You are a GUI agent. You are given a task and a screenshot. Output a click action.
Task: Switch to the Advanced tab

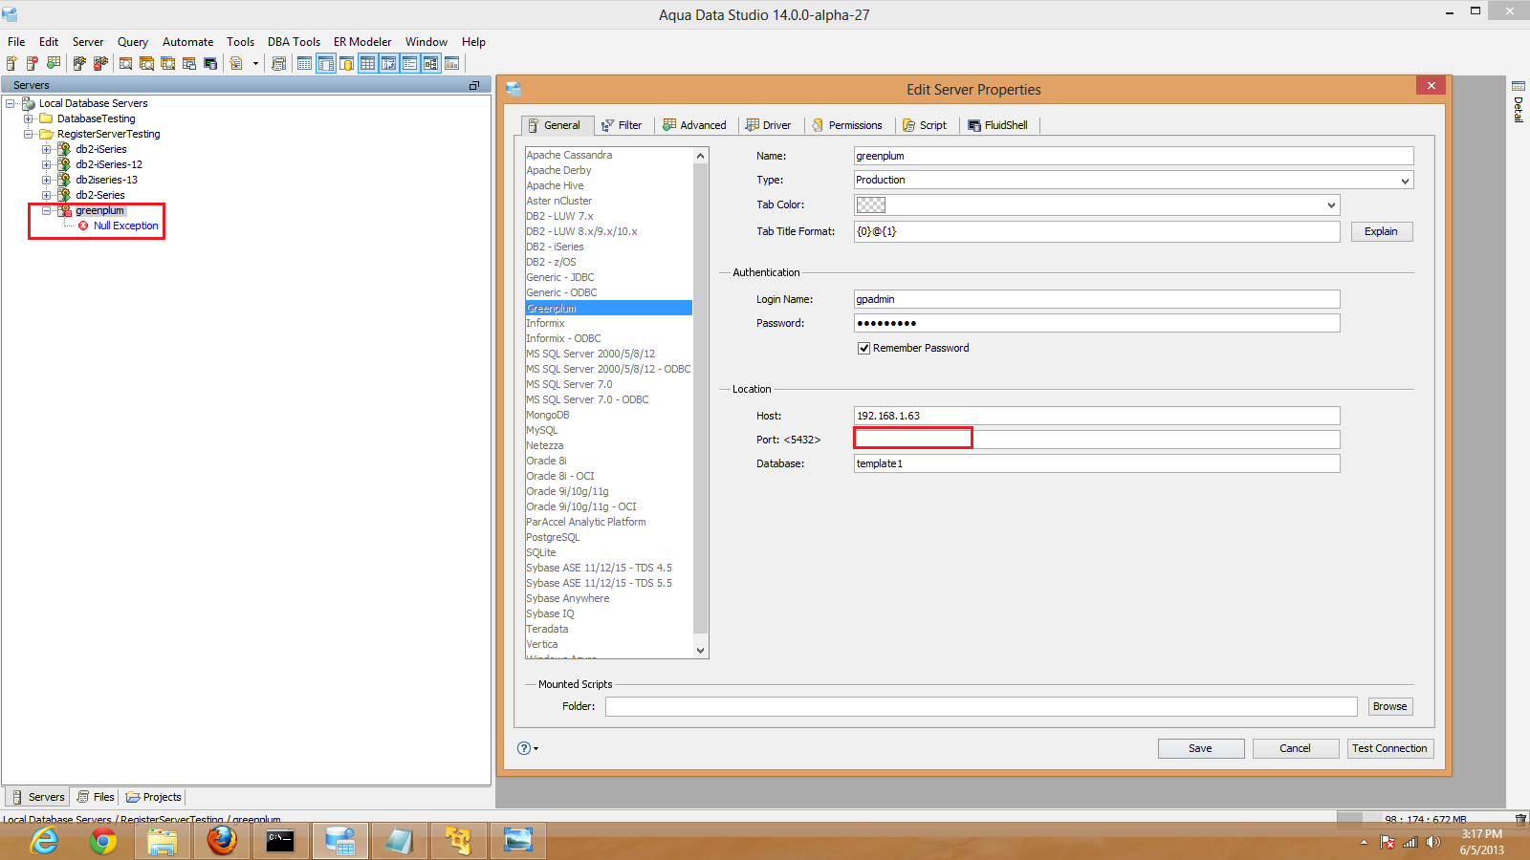click(x=695, y=125)
